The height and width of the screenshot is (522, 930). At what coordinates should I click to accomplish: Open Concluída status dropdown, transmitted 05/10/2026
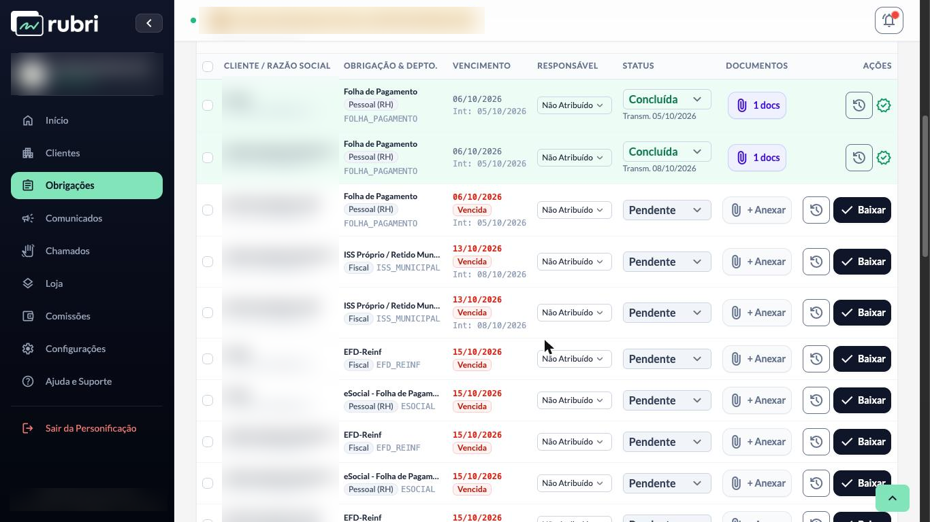667,99
